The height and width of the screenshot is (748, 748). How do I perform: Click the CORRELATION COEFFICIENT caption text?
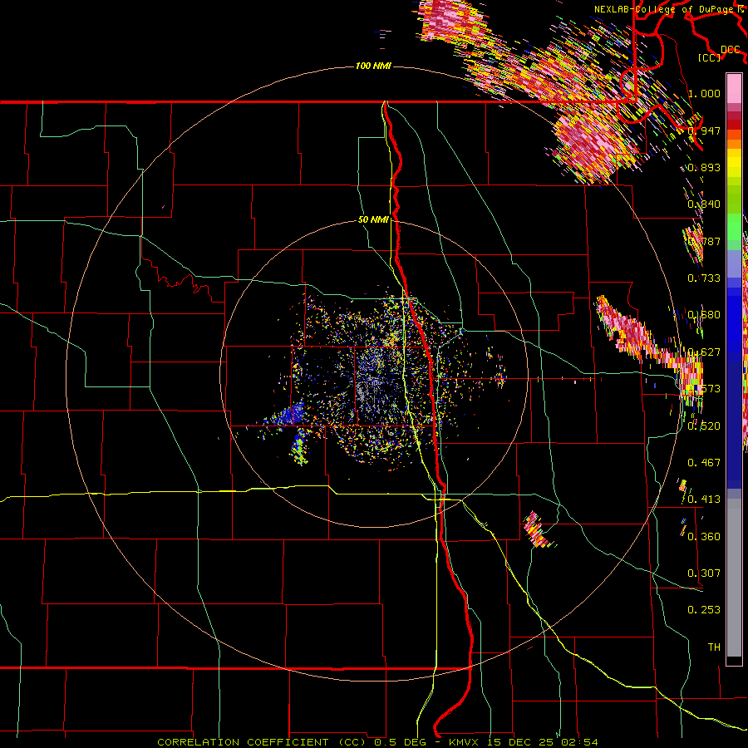pyautogui.click(x=243, y=742)
